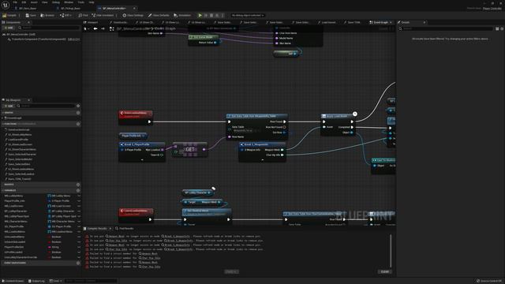Toggle visibility eye for WB_LoadScreen variable
Viewport: 505px width, 284px height.
pyautogui.click(x=79, y=206)
